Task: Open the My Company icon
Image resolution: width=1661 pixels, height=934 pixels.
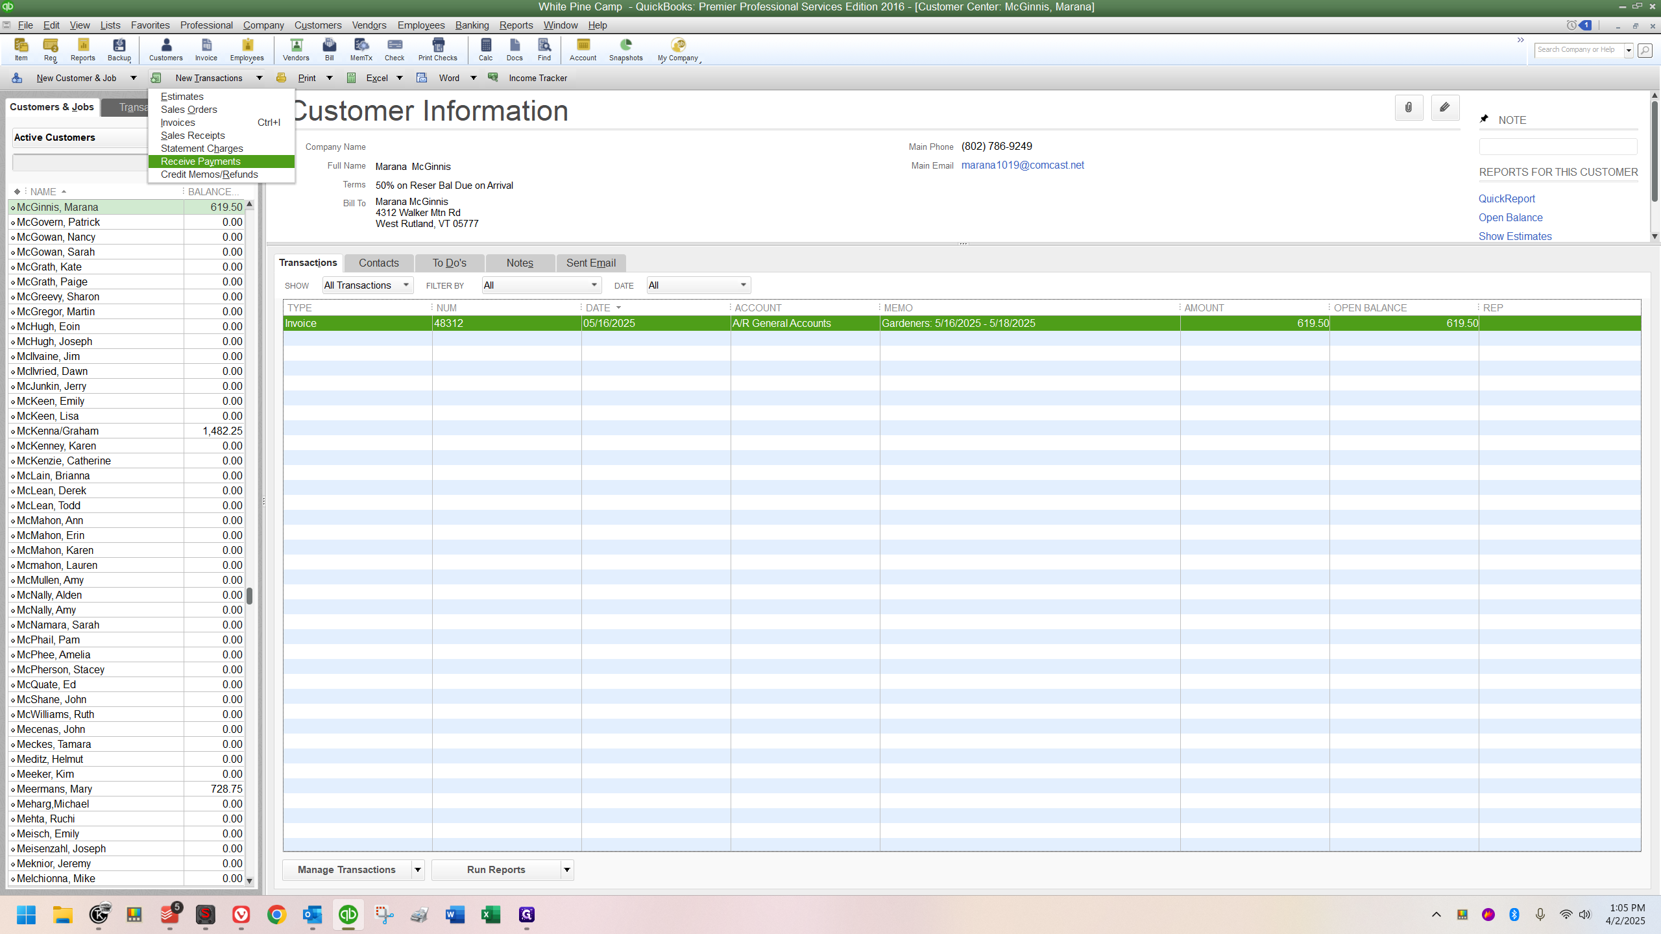Action: (x=678, y=49)
